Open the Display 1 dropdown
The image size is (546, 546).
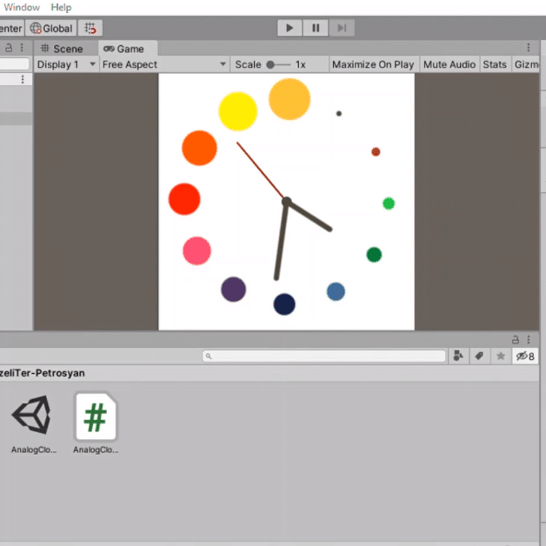66,64
